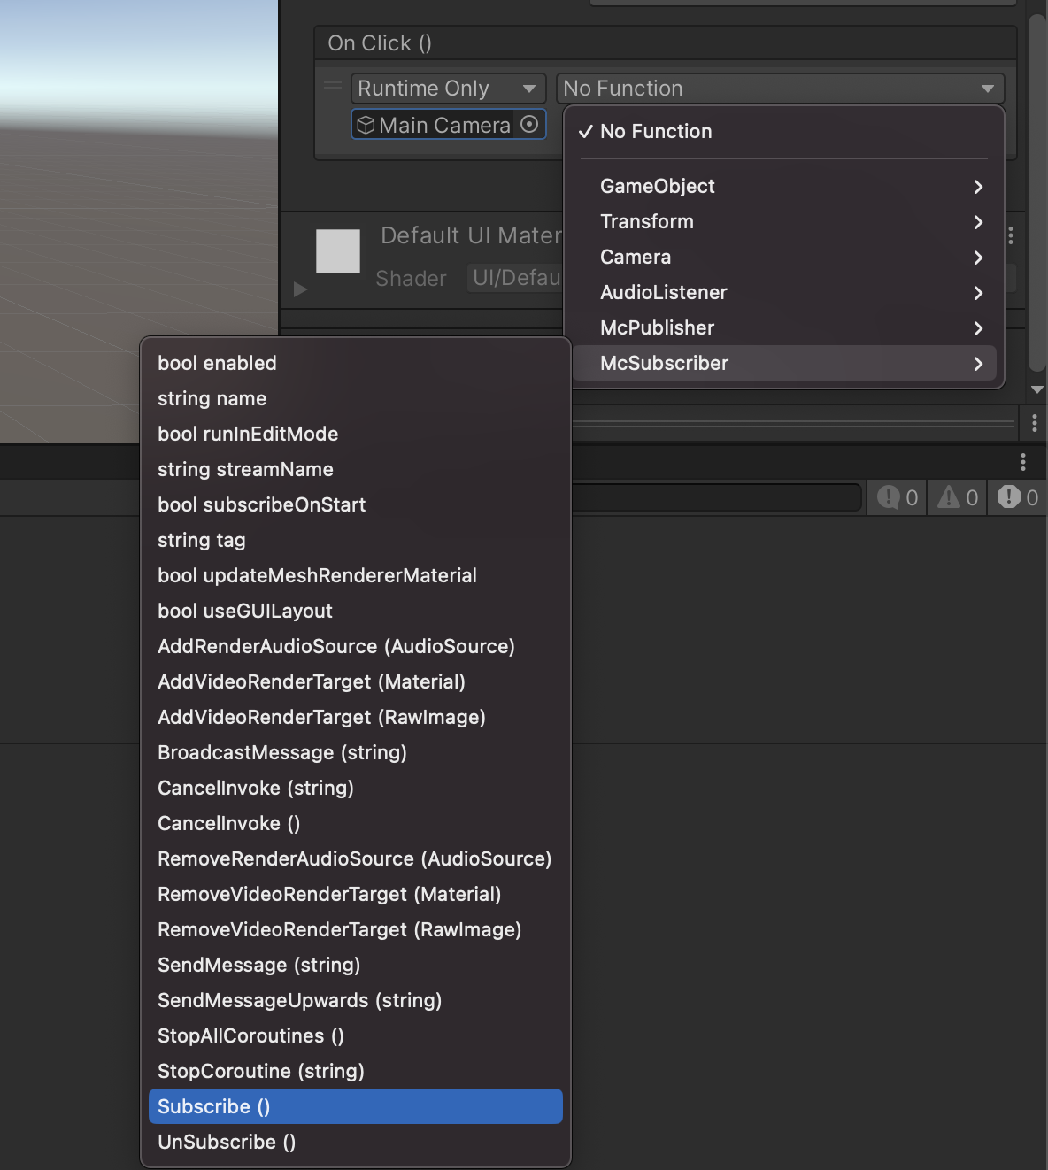Open the No Function dropdown

pos(780,89)
